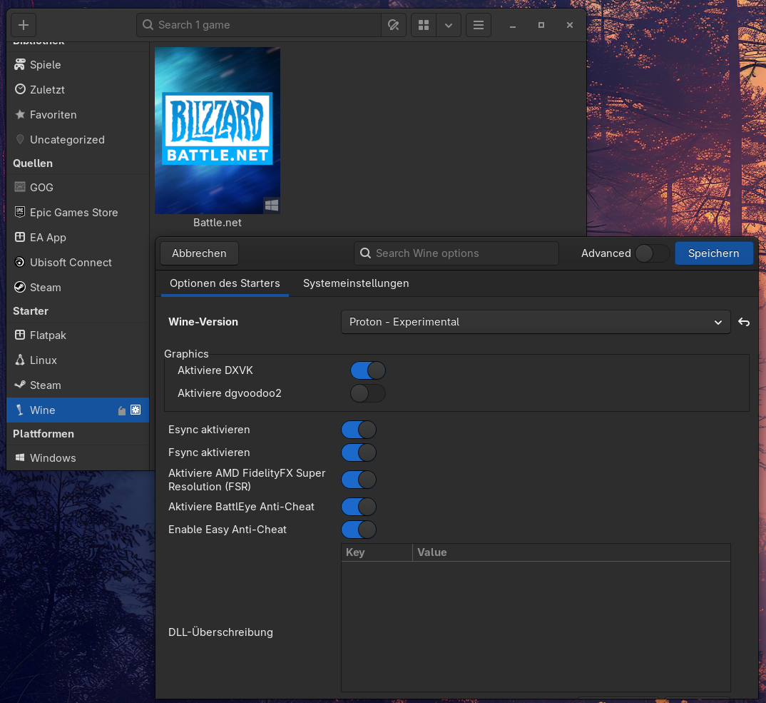Select Windows platform
The height and width of the screenshot is (703, 766).
(x=78, y=457)
